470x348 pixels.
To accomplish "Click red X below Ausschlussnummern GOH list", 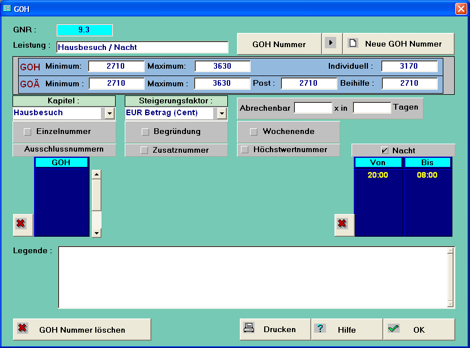I will click(x=21, y=224).
